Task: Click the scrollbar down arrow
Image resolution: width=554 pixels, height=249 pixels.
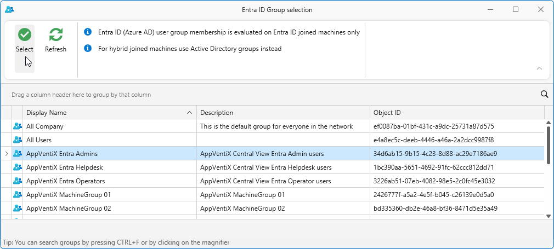Action: 549,216
